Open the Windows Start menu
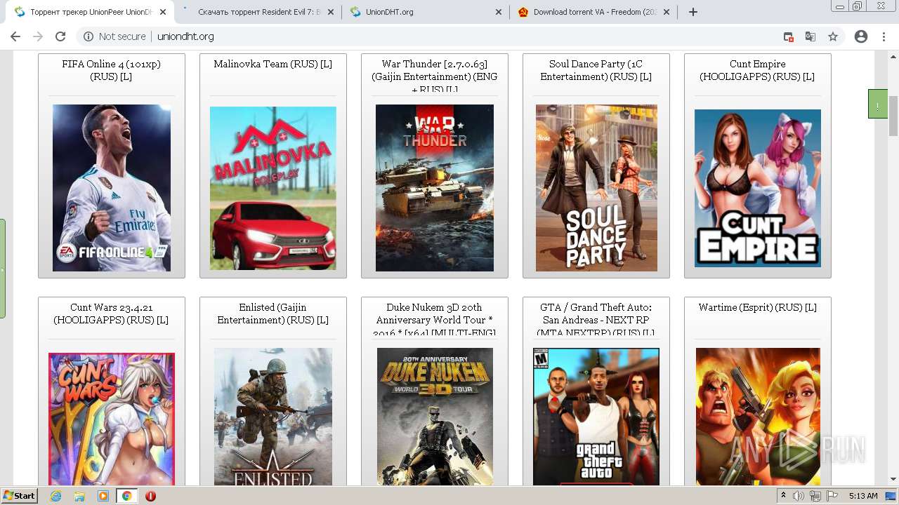899x505 pixels. tap(20, 496)
